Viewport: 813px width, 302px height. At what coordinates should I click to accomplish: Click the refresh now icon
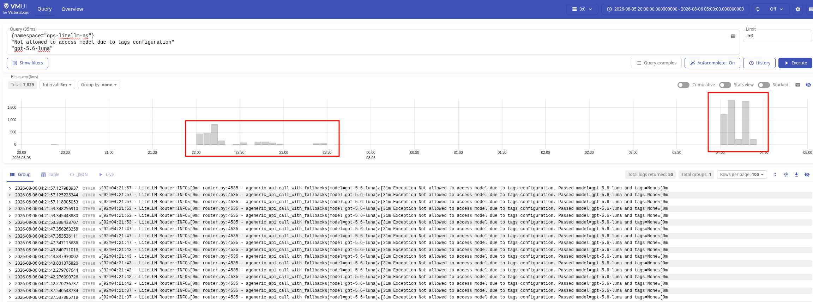[x=758, y=9]
